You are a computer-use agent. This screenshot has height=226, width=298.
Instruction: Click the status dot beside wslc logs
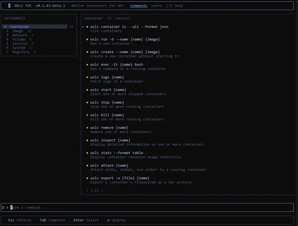pyautogui.click(x=87, y=77)
